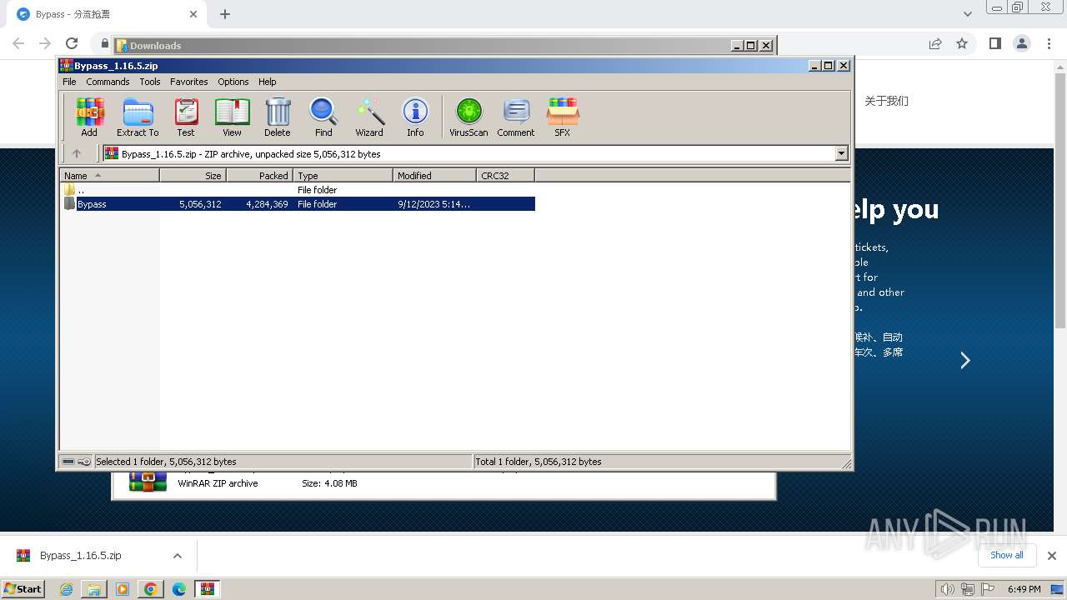Viewport: 1067px width, 600px height.
Task: Sort by the Size column header
Action: pyautogui.click(x=193, y=175)
